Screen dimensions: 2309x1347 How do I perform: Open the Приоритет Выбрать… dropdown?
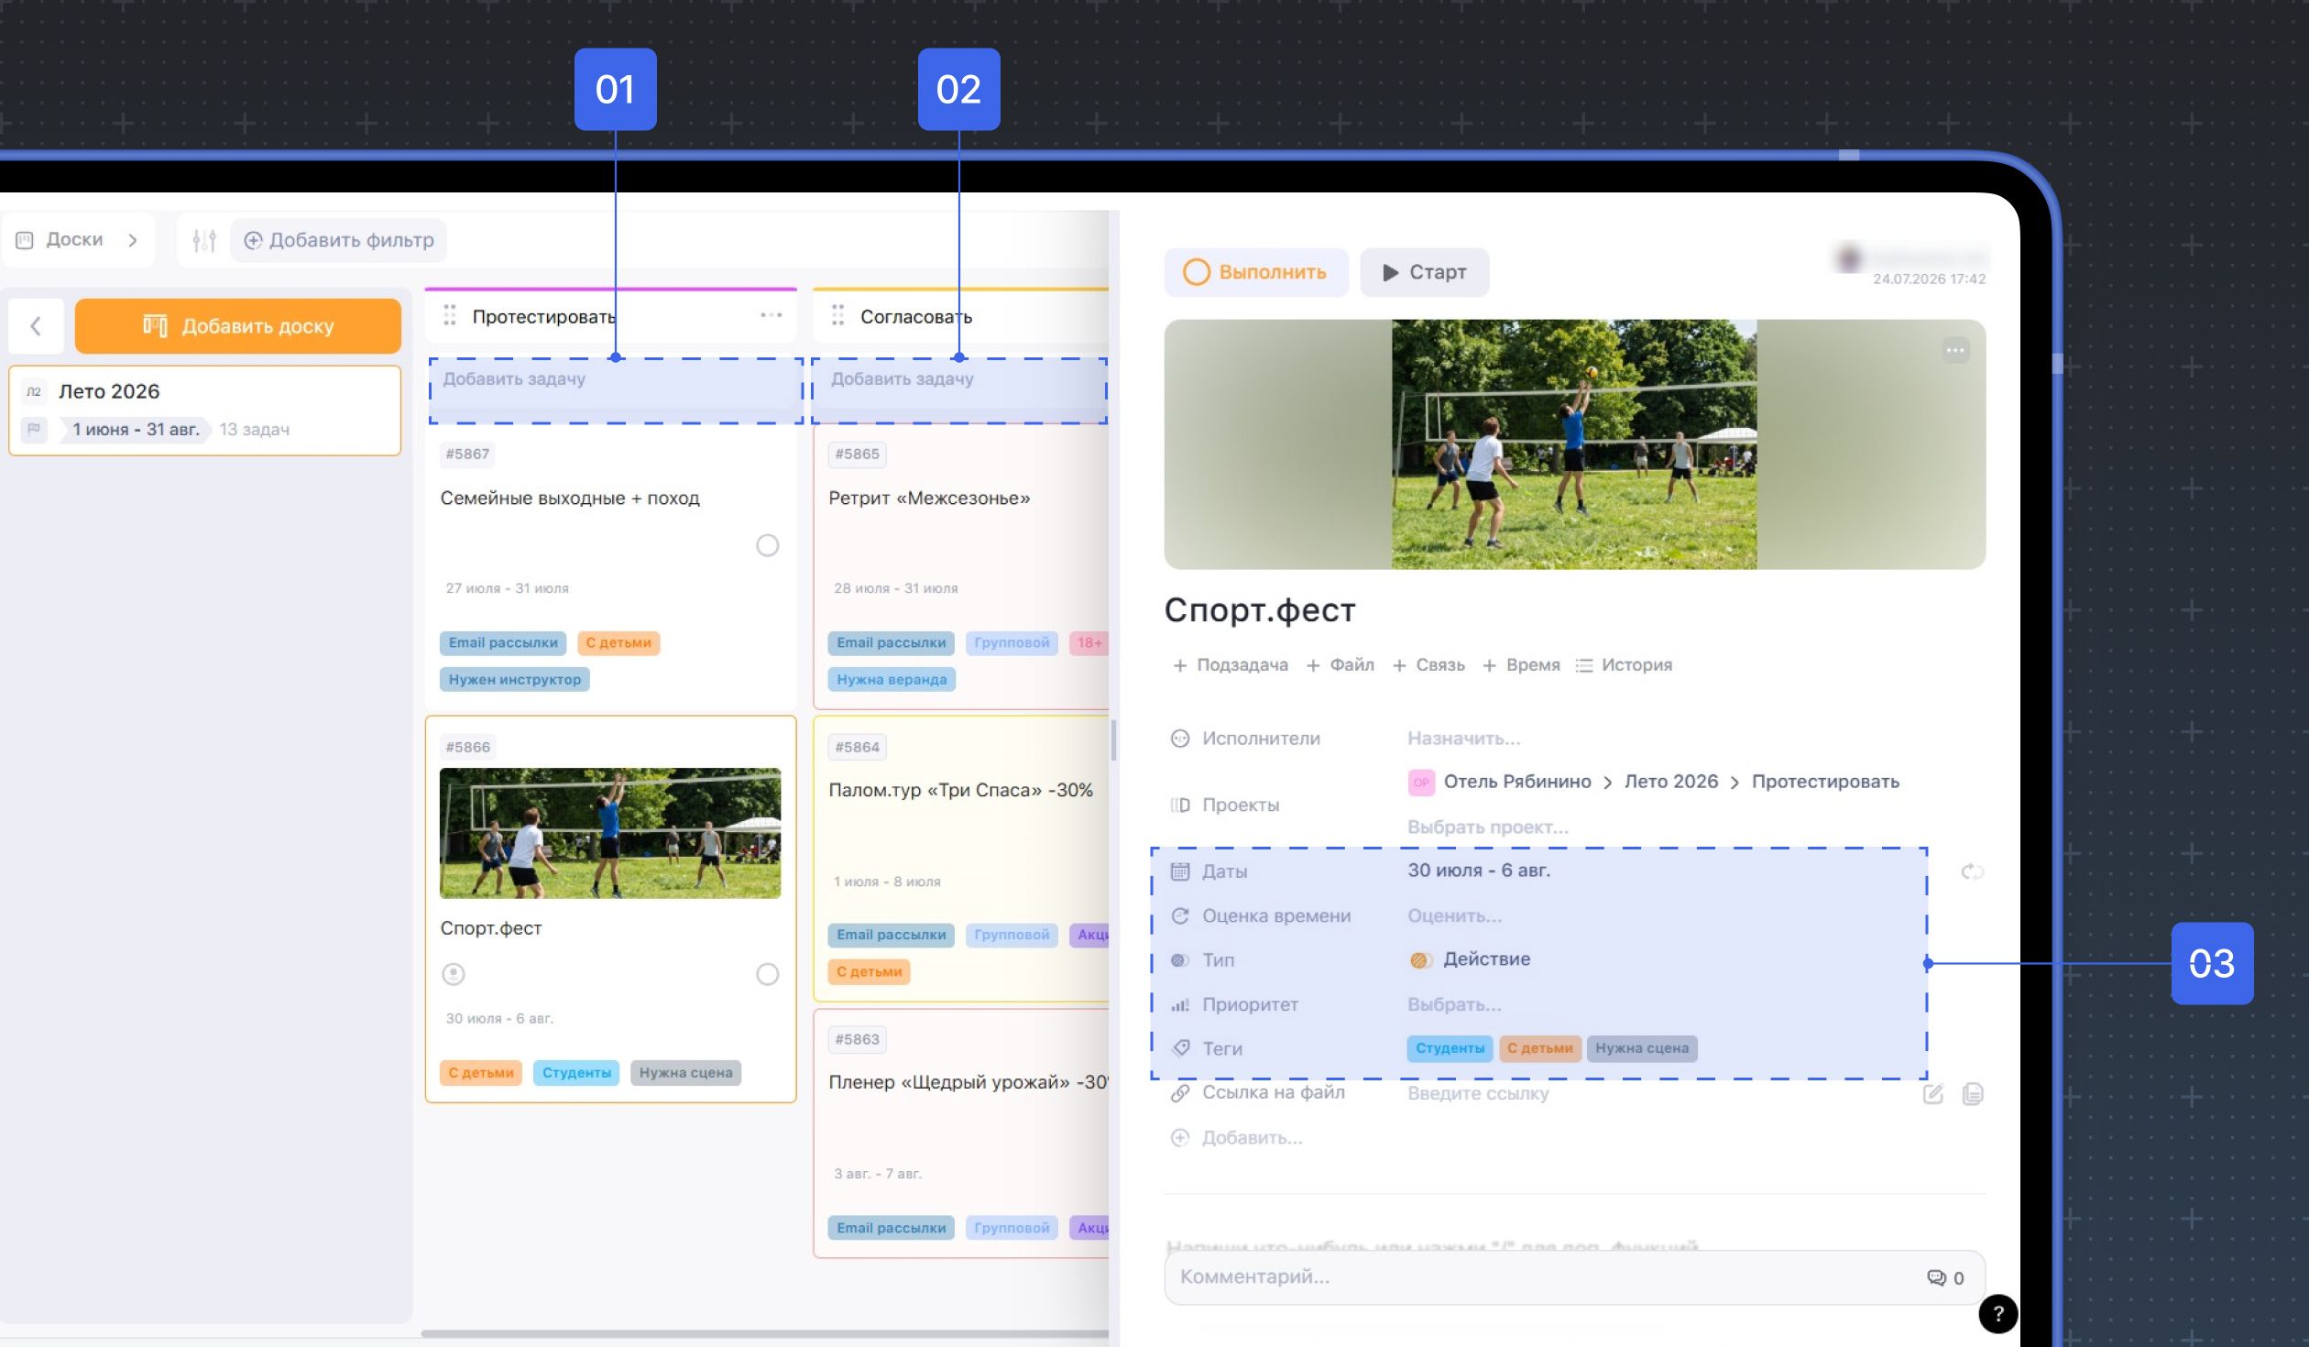1454,1004
